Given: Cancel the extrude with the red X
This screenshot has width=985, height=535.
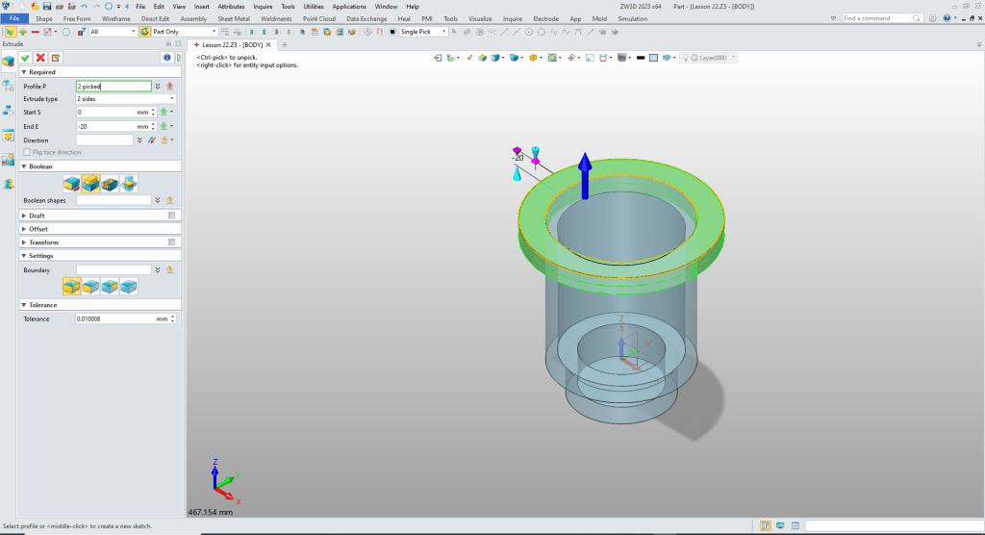Looking at the screenshot, I should point(40,58).
